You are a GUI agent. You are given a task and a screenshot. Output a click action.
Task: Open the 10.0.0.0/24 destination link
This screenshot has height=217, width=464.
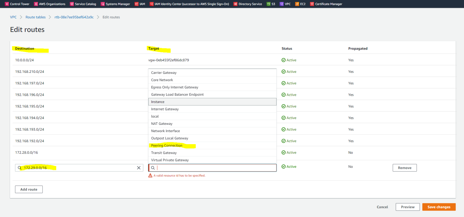click(24, 60)
